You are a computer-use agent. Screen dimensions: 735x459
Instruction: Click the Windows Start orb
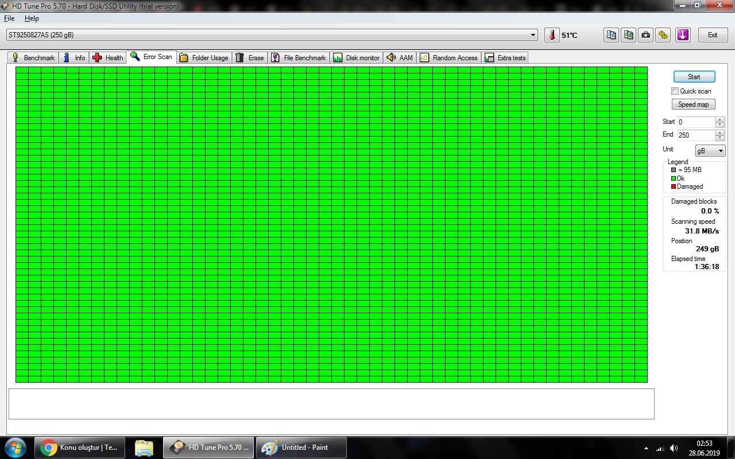click(x=16, y=448)
